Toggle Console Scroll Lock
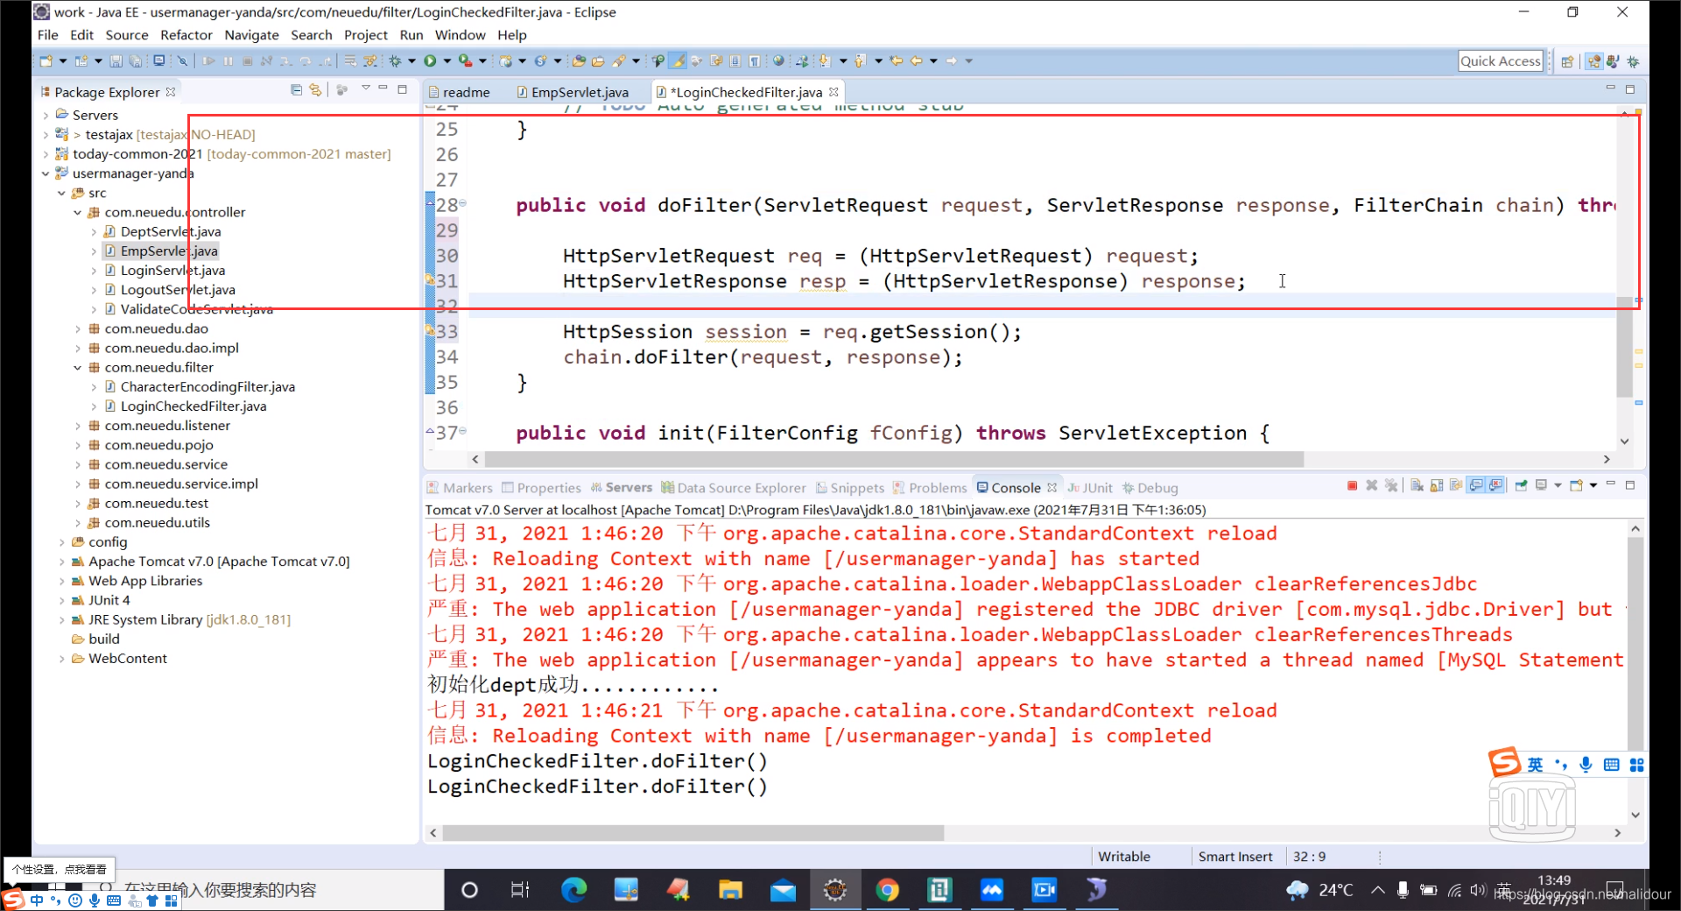This screenshot has width=1681, height=911. pyautogui.click(x=1437, y=486)
